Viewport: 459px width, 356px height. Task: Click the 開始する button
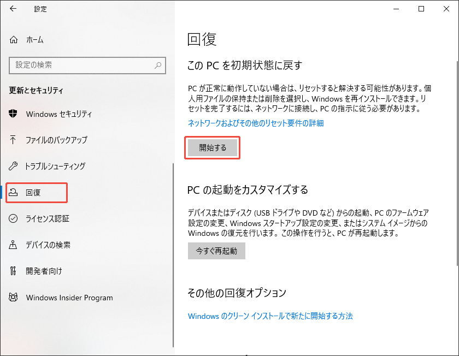212,148
